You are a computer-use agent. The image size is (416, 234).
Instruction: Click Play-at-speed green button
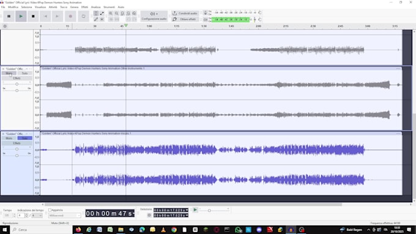195,210
